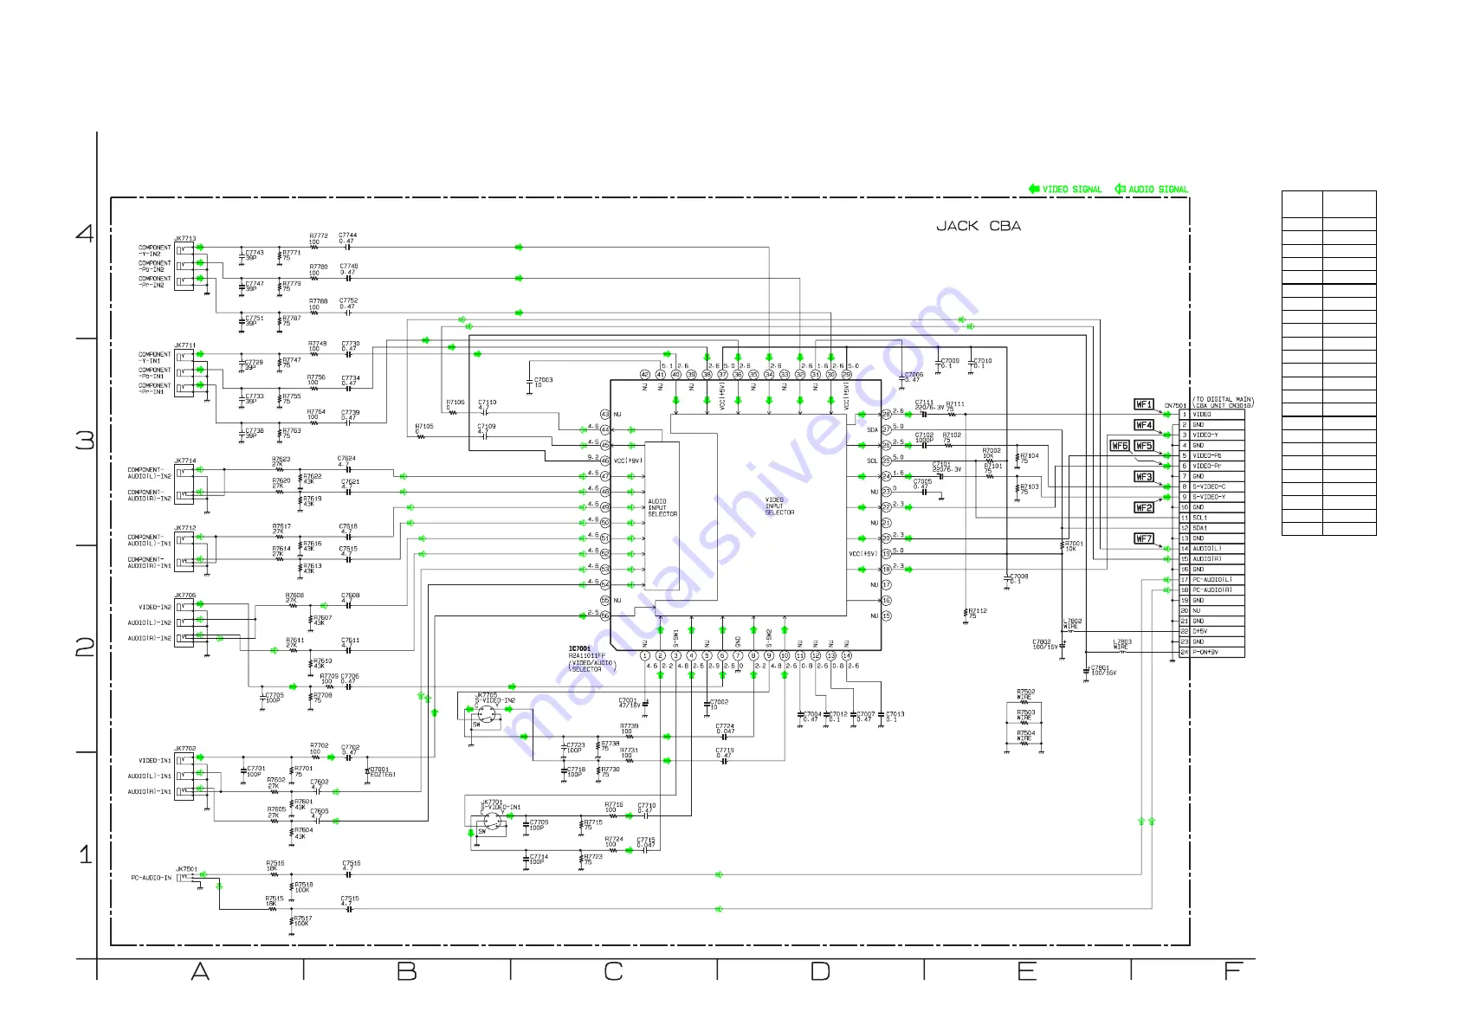Click grid row number '3' at left
The width and height of the screenshot is (1473, 1031).
(x=85, y=441)
